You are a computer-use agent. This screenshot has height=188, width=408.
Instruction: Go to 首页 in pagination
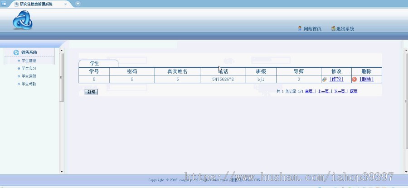[x=309, y=91]
